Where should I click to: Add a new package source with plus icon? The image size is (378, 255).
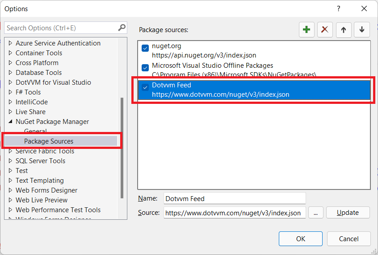coord(307,30)
